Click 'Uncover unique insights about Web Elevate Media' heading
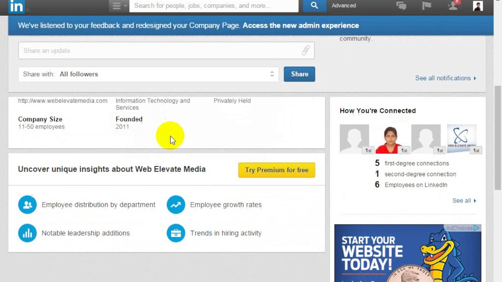Image resolution: width=502 pixels, height=282 pixels. point(112,169)
